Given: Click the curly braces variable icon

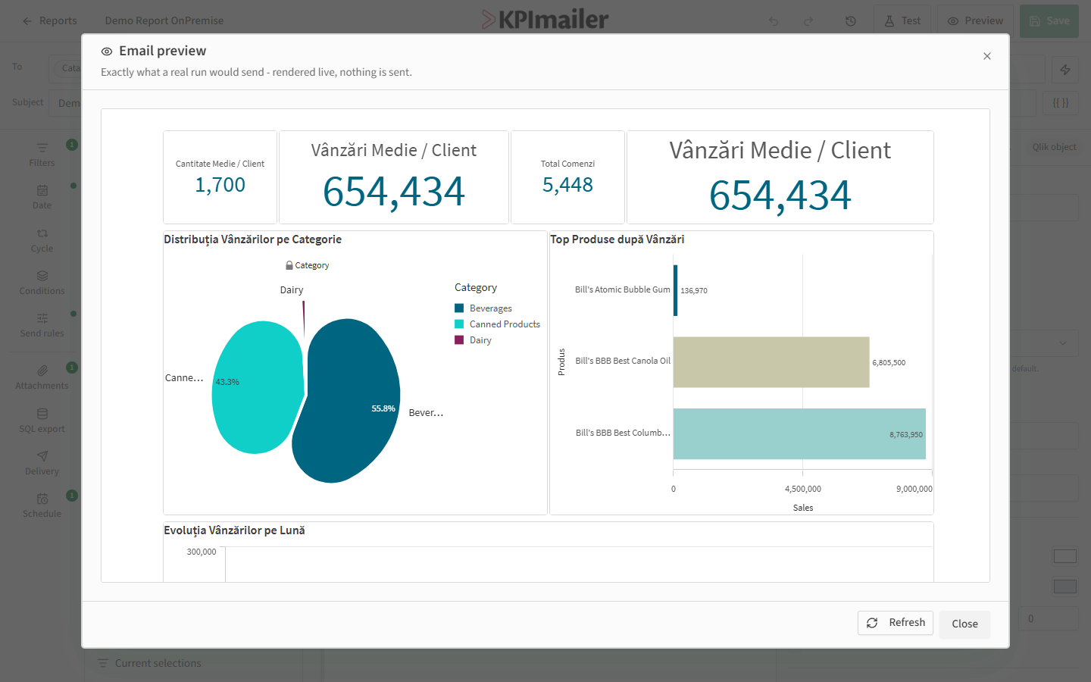Looking at the screenshot, I should coord(1061,103).
